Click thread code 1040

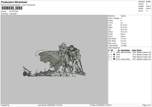(134, 57)
